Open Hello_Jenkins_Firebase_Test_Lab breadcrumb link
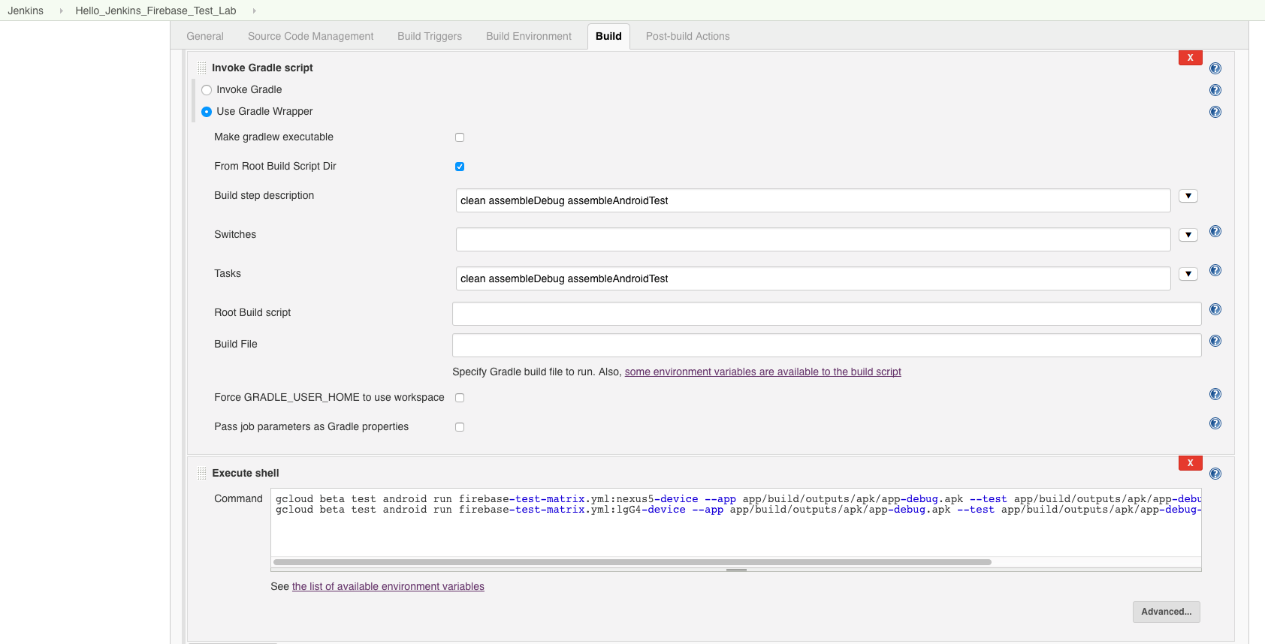This screenshot has width=1265, height=644. point(155,11)
